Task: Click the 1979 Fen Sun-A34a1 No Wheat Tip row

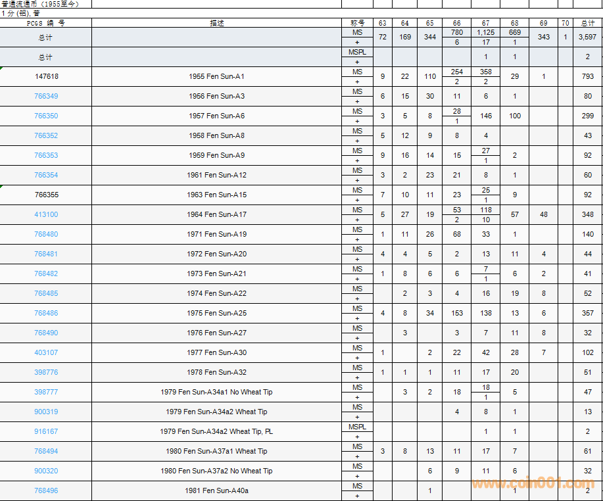Action: tap(216, 393)
